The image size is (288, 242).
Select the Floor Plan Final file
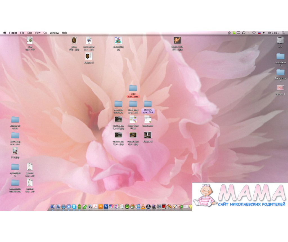133,119
